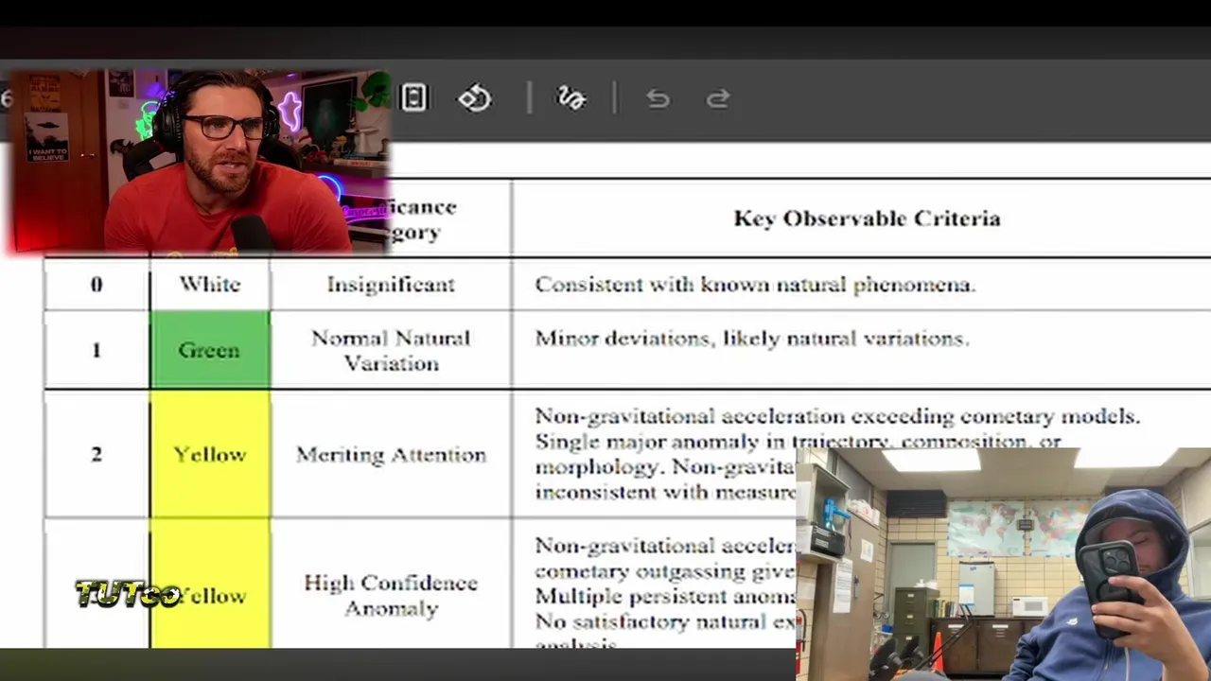Click the row number 2 cell
Screen dimensions: 1211x681
point(97,454)
